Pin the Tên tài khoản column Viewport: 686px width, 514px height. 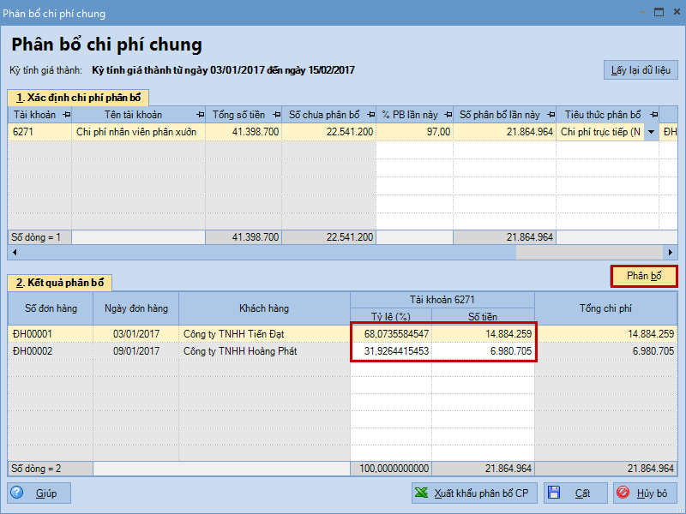pos(200,115)
